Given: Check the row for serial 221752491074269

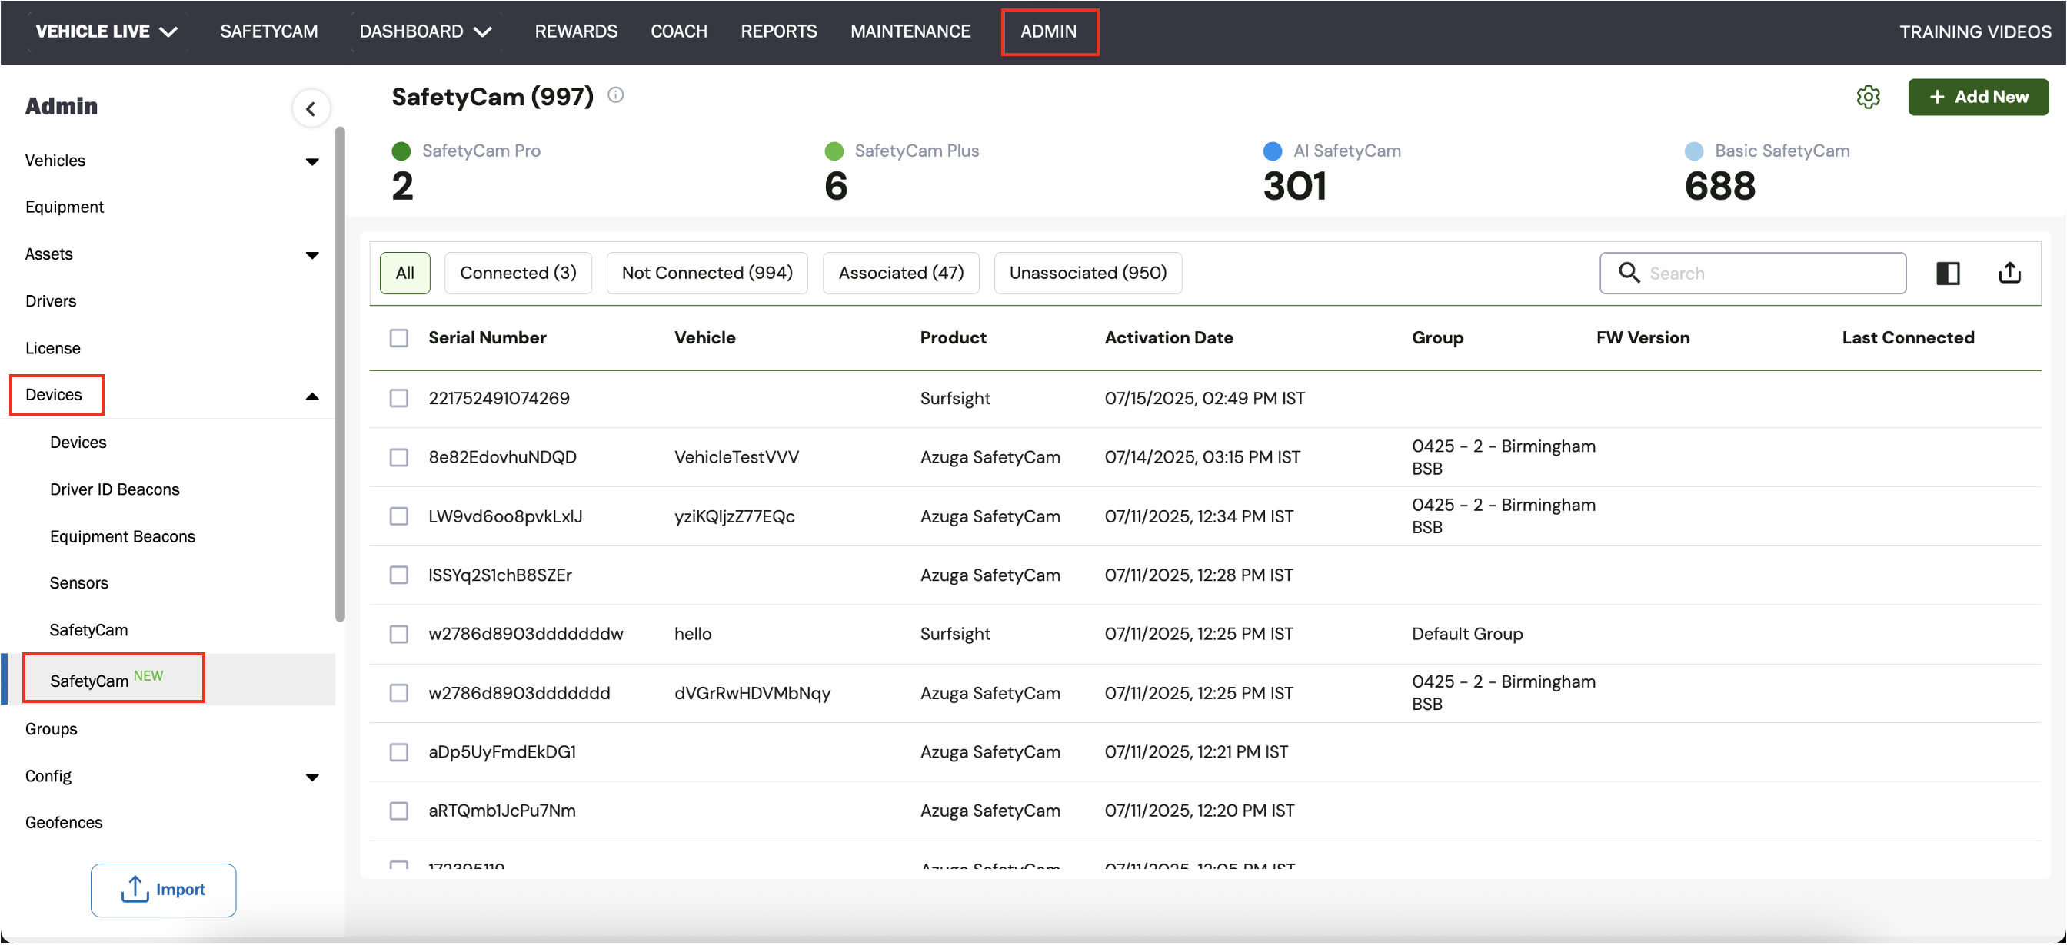Looking at the screenshot, I should [x=399, y=398].
